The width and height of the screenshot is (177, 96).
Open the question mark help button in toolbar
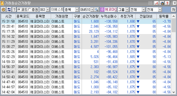pos(14,10)
